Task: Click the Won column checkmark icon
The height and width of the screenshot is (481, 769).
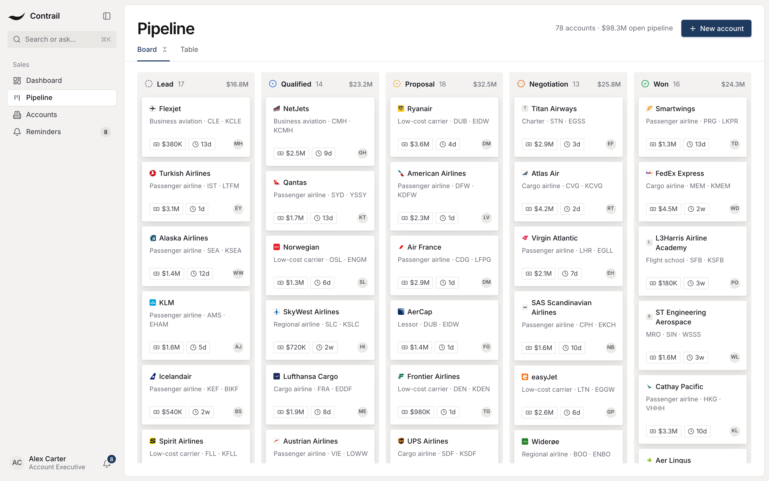Action: 645,84
